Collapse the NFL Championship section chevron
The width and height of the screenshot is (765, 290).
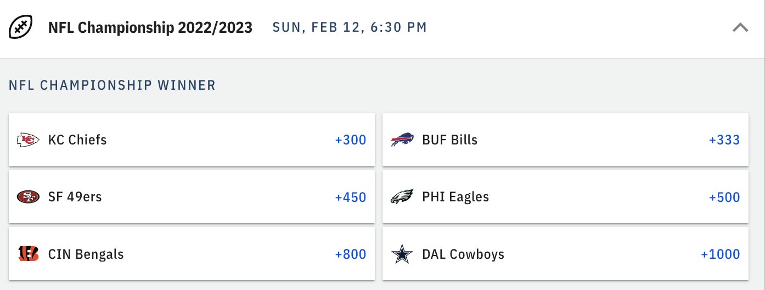click(x=740, y=27)
